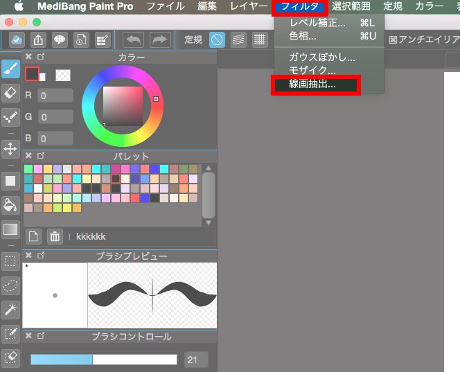Pop out the カラー panel
Image resolution: width=460 pixels, height=372 pixels.
coord(41,56)
